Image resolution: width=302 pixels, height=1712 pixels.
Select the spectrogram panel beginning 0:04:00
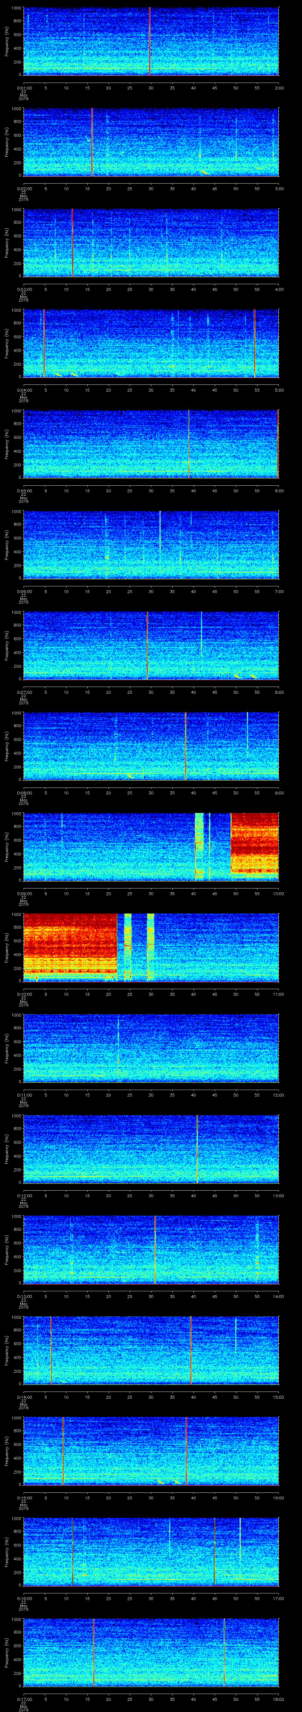[x=151, y=343]
